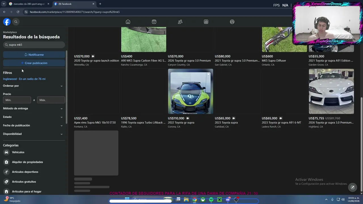The height and width of the screenshot is (204, 363).
Task: Open the Reels video icon
Action: tap(154, 22)
